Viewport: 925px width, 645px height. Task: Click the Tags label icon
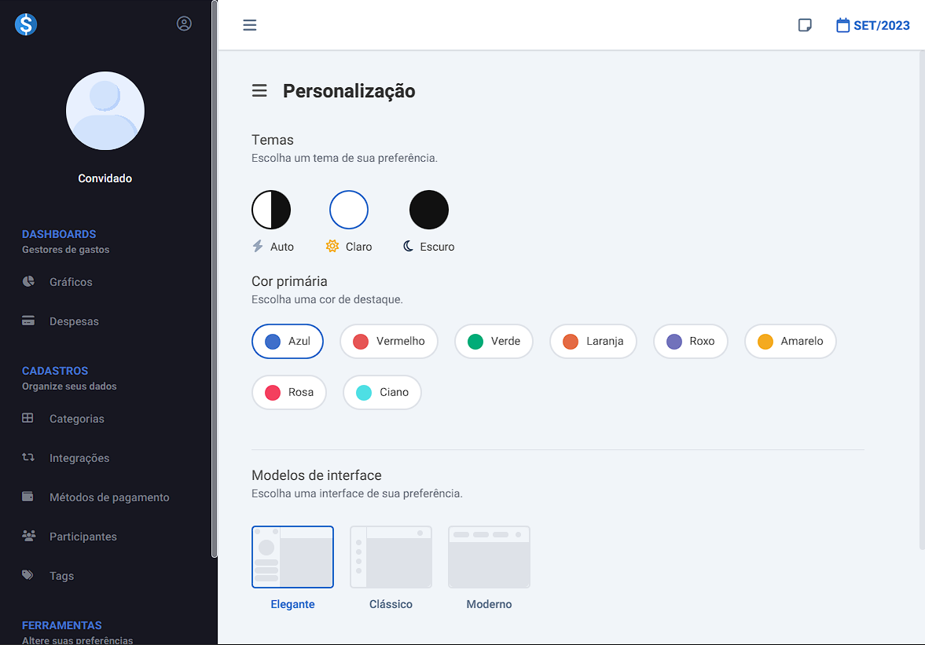pos(28,575)
